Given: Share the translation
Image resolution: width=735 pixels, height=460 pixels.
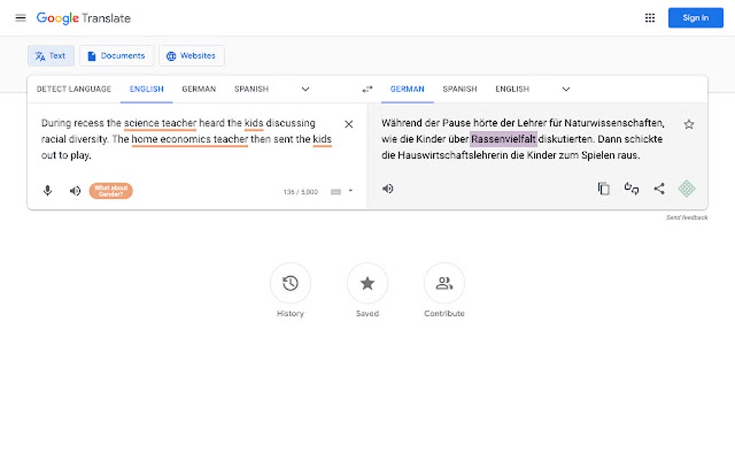Looking at the screenshot, I should [659, 188].
